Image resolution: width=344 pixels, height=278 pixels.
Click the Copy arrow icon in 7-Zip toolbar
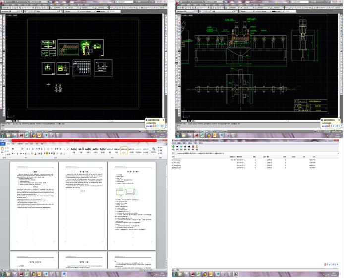pos(185,147)
